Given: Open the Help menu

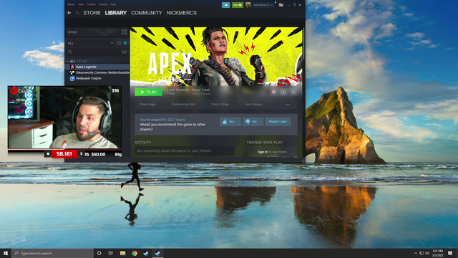Looking at the screenshot, I should (113, 4).
